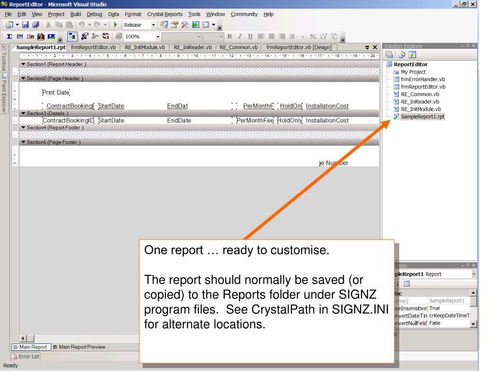The width and height of the screenshot is (495, 371).
Task: Click the Save icon in the toolbar
Action: click(x=26, y=25)
